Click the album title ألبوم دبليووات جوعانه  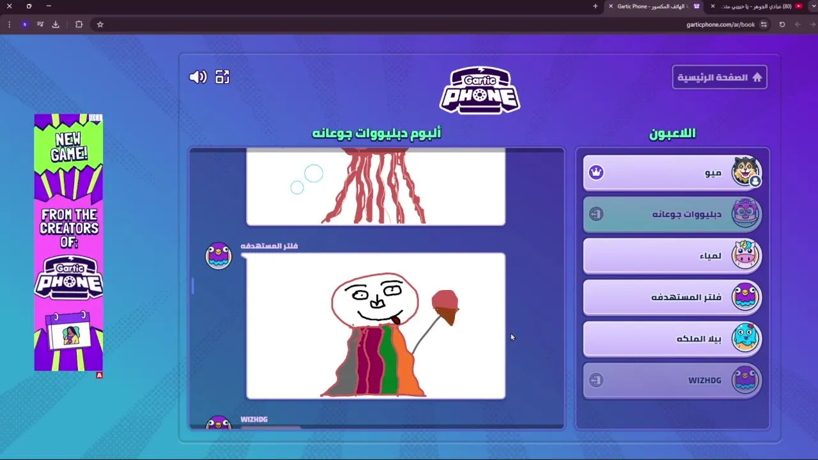[x=376, y=133]
